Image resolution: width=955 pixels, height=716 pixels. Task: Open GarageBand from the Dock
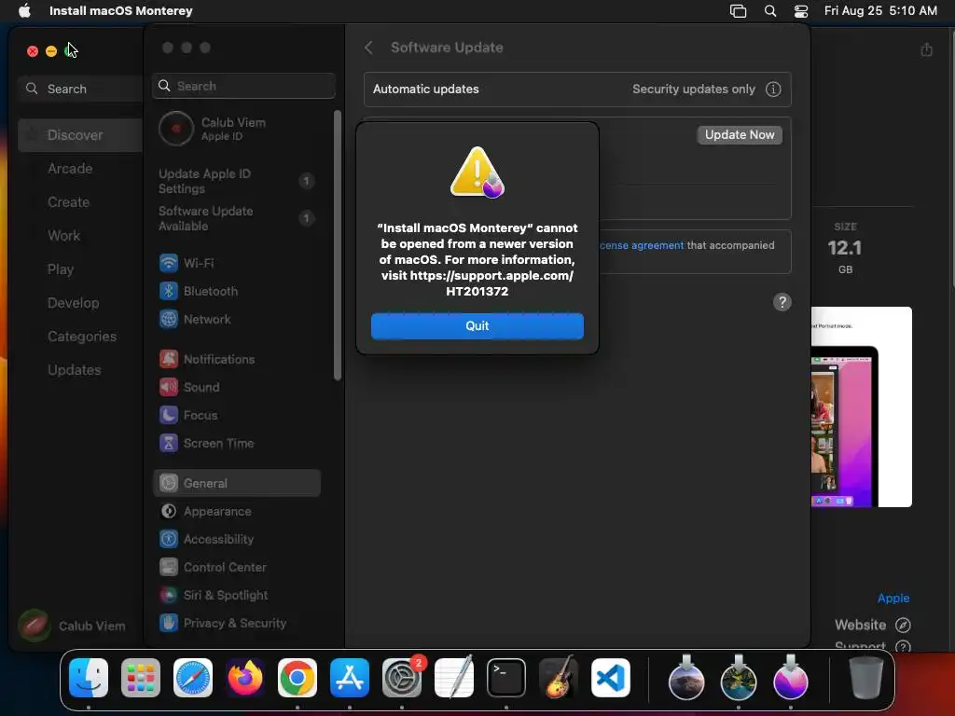(559, 678)
